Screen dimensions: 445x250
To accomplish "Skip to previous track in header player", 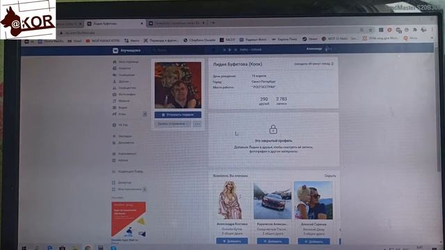I will [x=224, y=50].
